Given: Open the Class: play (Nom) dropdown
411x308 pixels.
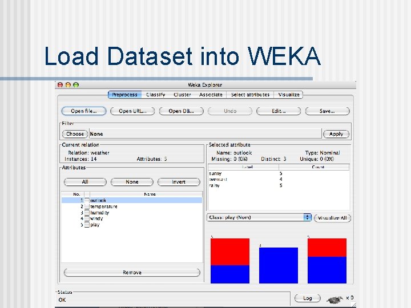Looking at the screenshot, I should 259,217.
